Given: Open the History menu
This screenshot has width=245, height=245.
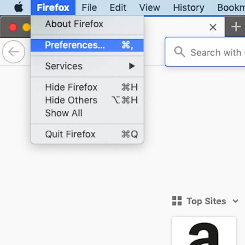Looking at the screenshot, I should pos(188,7).
